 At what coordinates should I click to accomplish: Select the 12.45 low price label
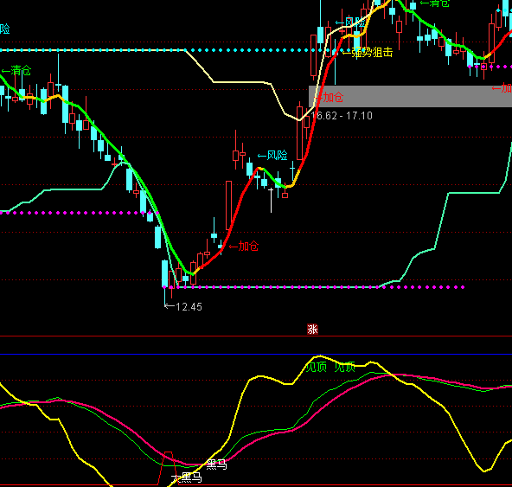click(189, 307)
